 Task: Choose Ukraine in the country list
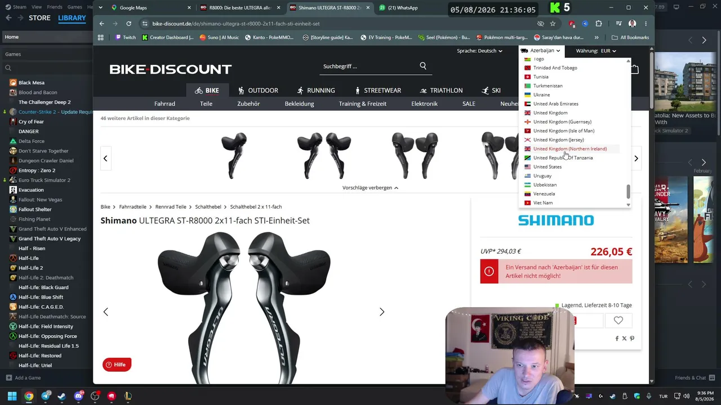pos(541,95)
